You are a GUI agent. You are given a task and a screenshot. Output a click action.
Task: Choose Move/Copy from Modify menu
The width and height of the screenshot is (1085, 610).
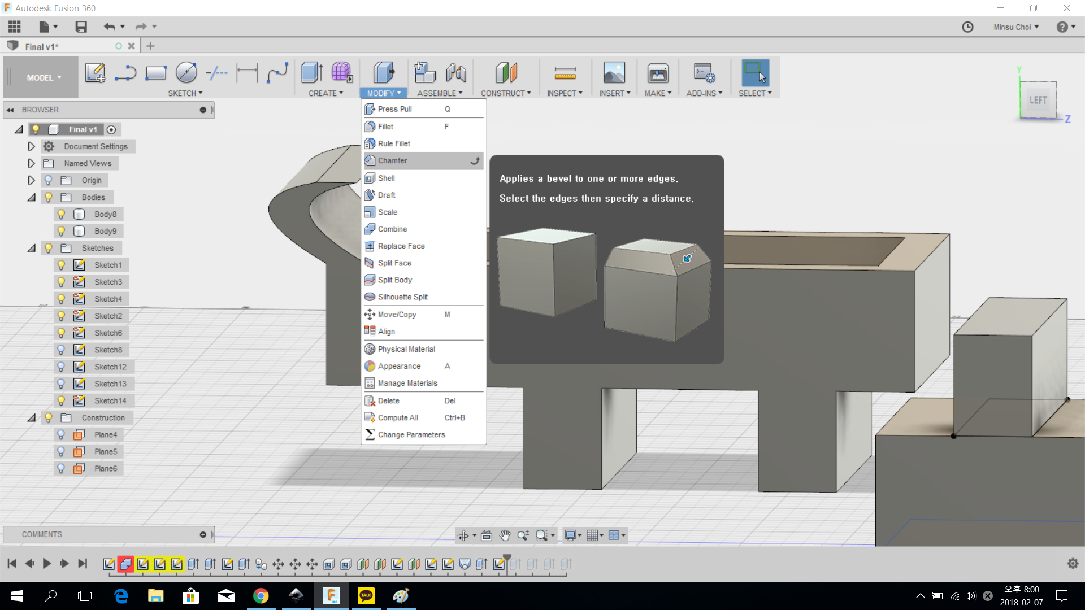coord(423,315)
